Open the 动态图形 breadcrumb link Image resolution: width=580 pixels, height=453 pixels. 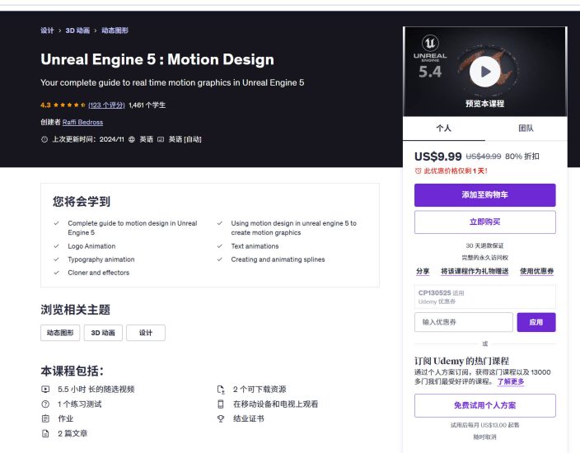click(x=115, y=30)
